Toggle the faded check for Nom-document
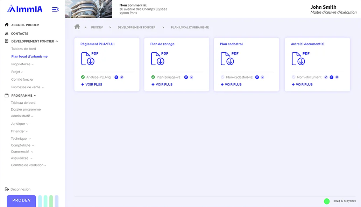Image resolution: width=361 pixels, height=207 pixels. click(293, 77)
